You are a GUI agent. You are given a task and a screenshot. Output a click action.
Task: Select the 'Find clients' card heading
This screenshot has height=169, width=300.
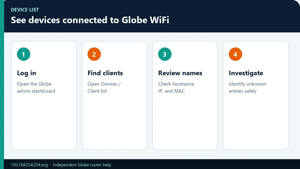click(105, 73)
